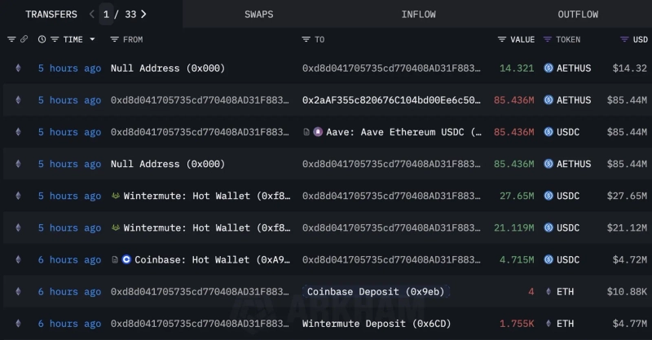Click the Aave ghost icon in TO column
The image size is (652, 340).
tap(319, 132)
